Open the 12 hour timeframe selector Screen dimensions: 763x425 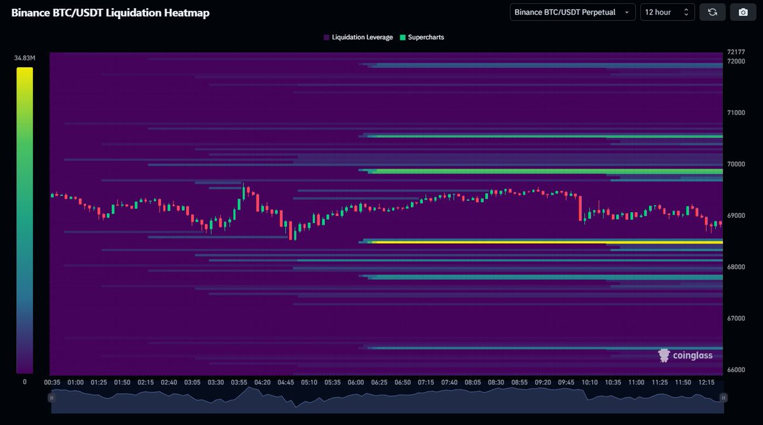click(667, 12)
